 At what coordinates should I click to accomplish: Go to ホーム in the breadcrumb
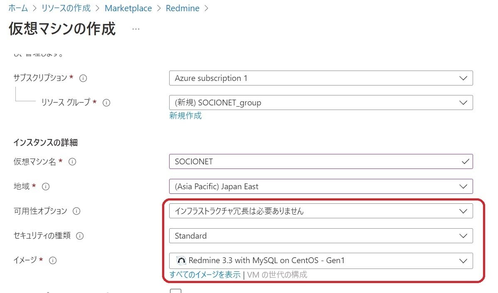coord(18,8)
